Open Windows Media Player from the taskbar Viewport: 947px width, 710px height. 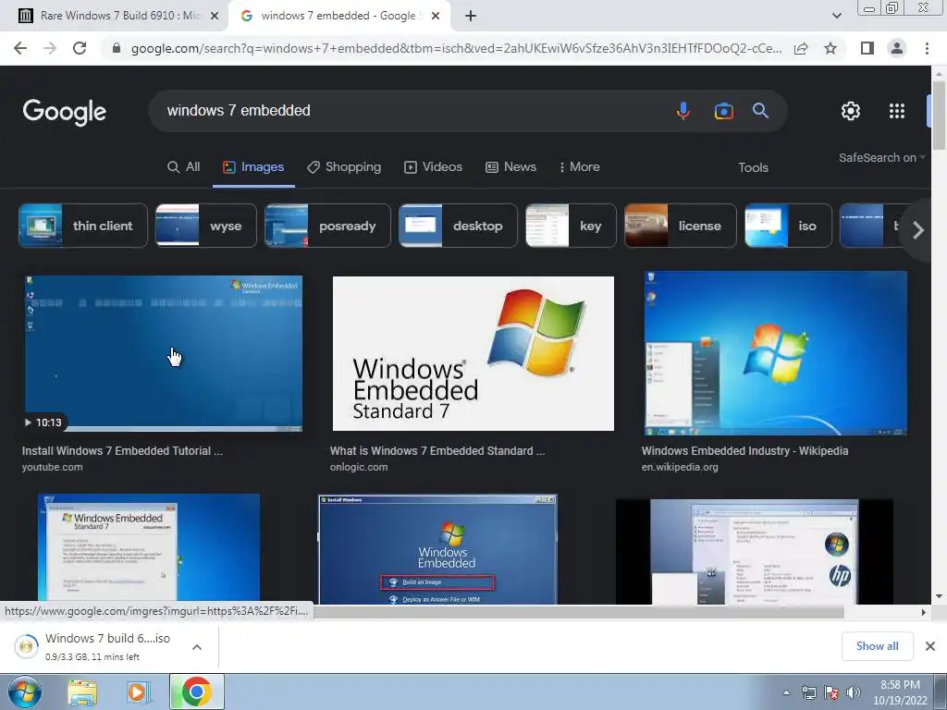139,692
